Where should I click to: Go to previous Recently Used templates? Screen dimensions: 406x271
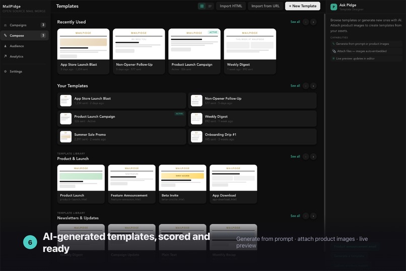(x=306, y=22)
